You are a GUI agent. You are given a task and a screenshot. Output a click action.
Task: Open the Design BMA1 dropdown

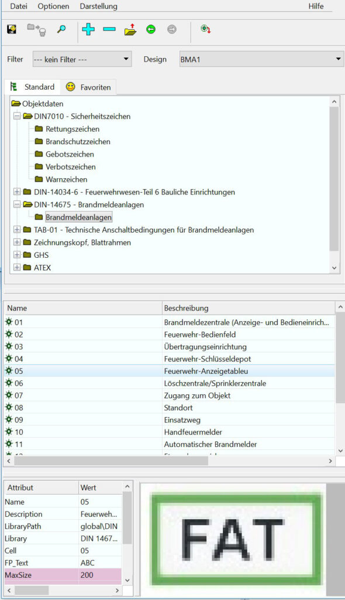coord(262,59)
